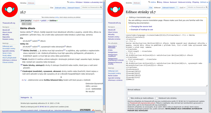This screenshot has height=113, width=211.
Task: Open 'Sledované stránky' watchlist
Action: point(185,2)
